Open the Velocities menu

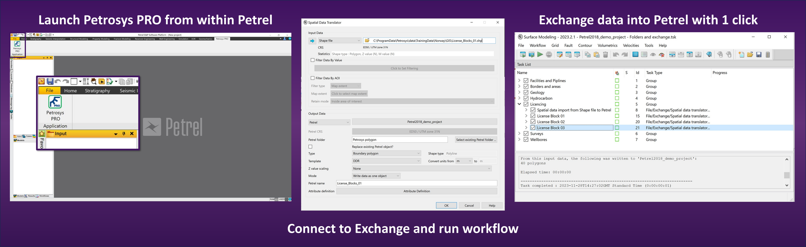[631, 45]
